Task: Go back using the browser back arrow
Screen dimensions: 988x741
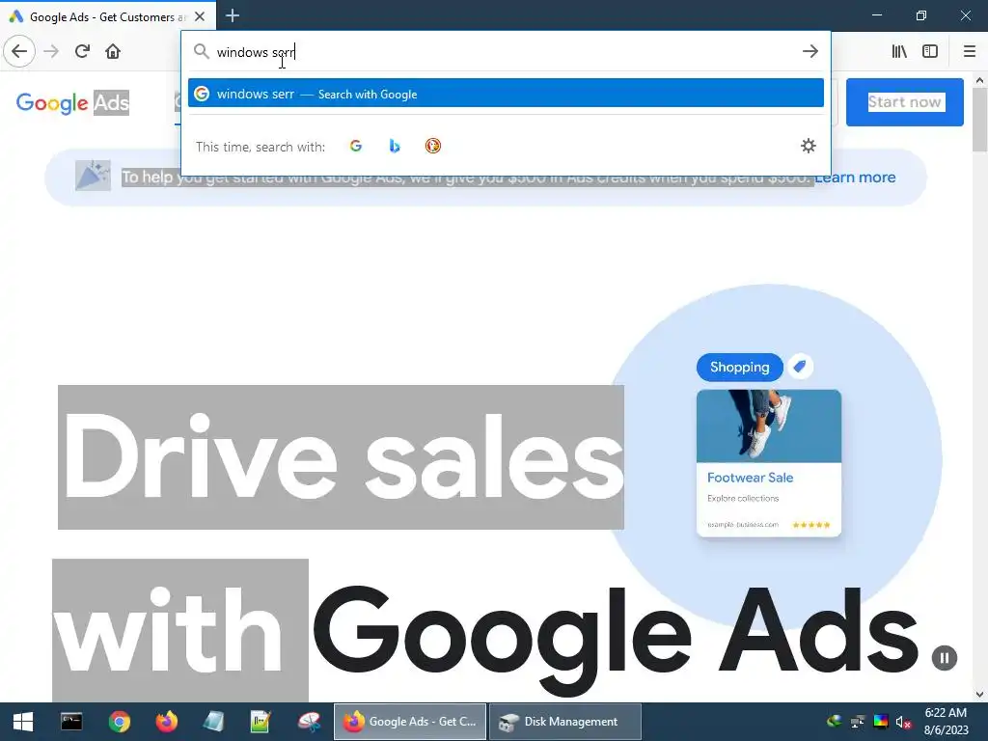Action: 19,51
